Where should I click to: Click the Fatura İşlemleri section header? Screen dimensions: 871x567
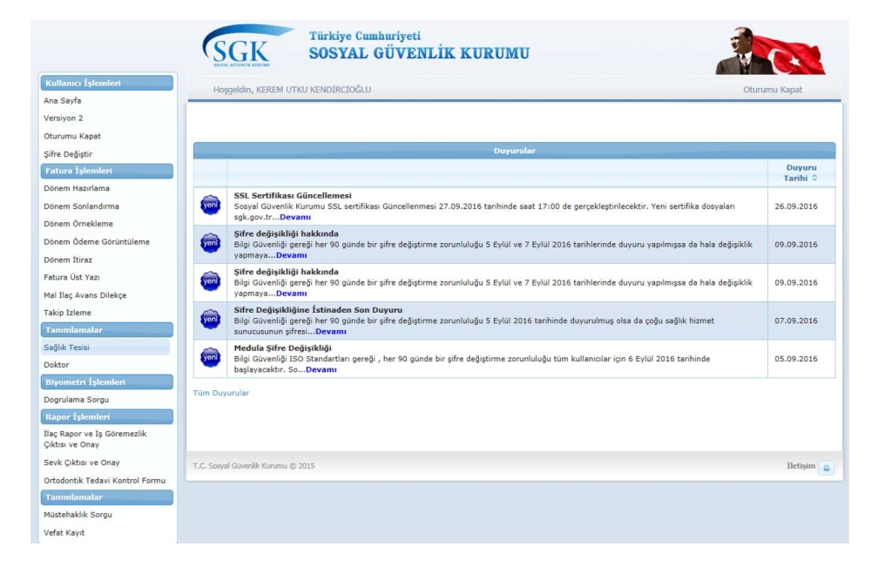click(x=106, y=171)
